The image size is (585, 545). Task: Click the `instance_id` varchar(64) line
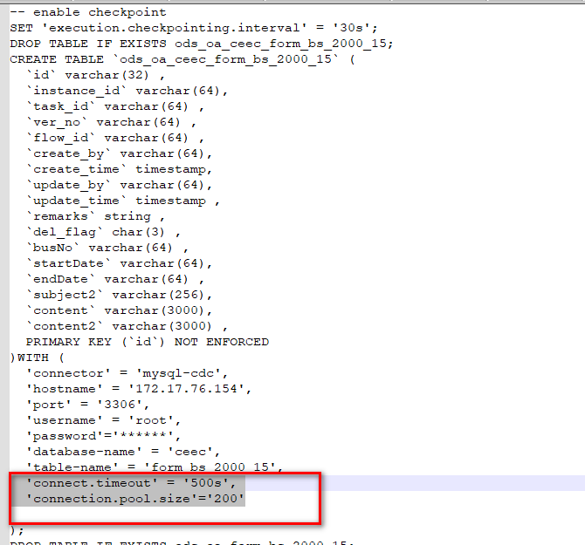127,91
